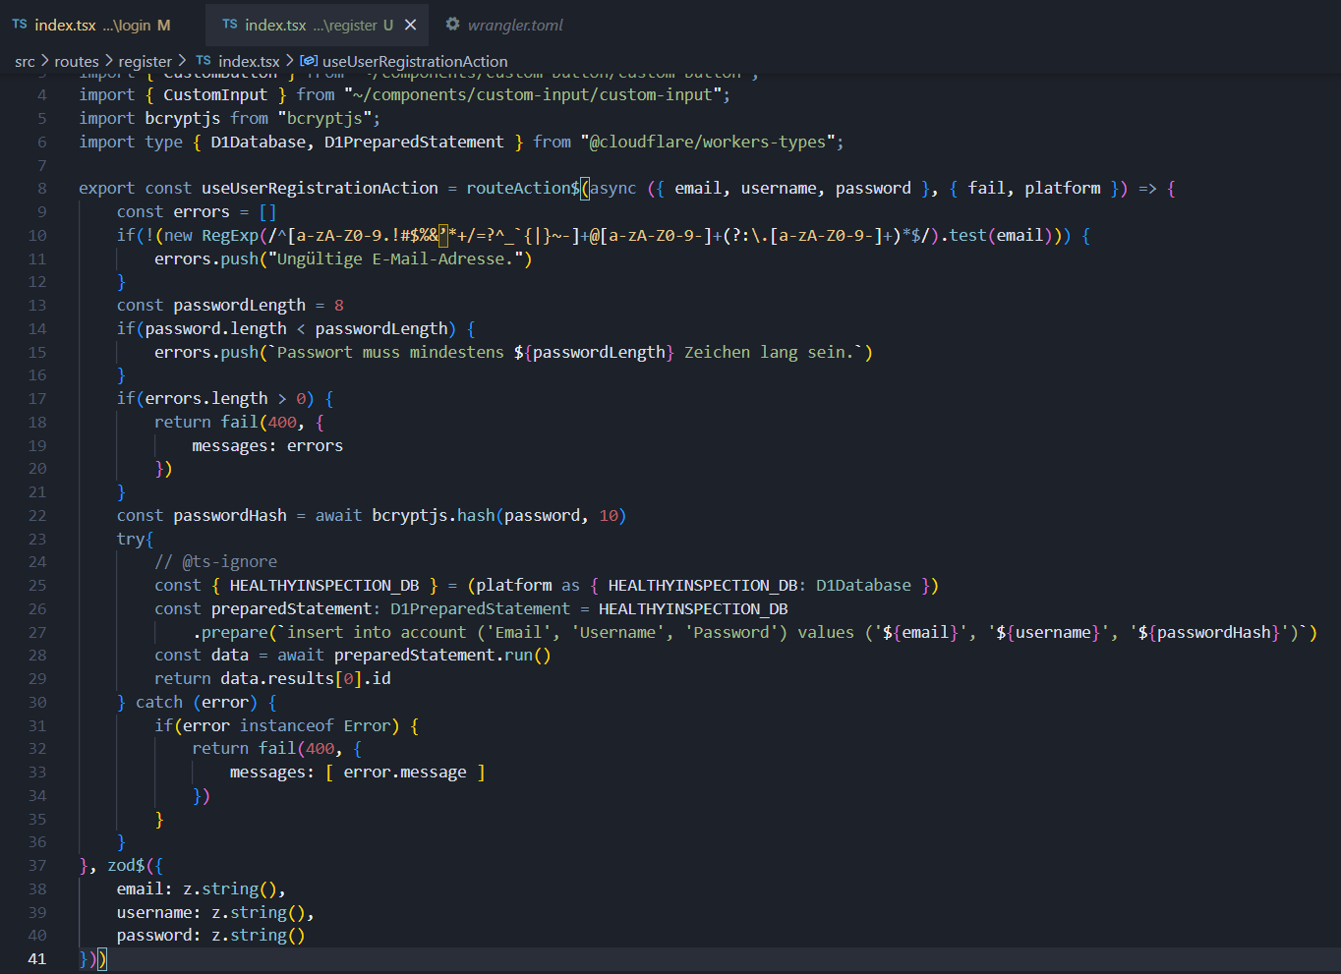Click D1PreparedStatement type annotation on line 26
The height and width of the screenshot is (974, 1341).
pos(480,608)
